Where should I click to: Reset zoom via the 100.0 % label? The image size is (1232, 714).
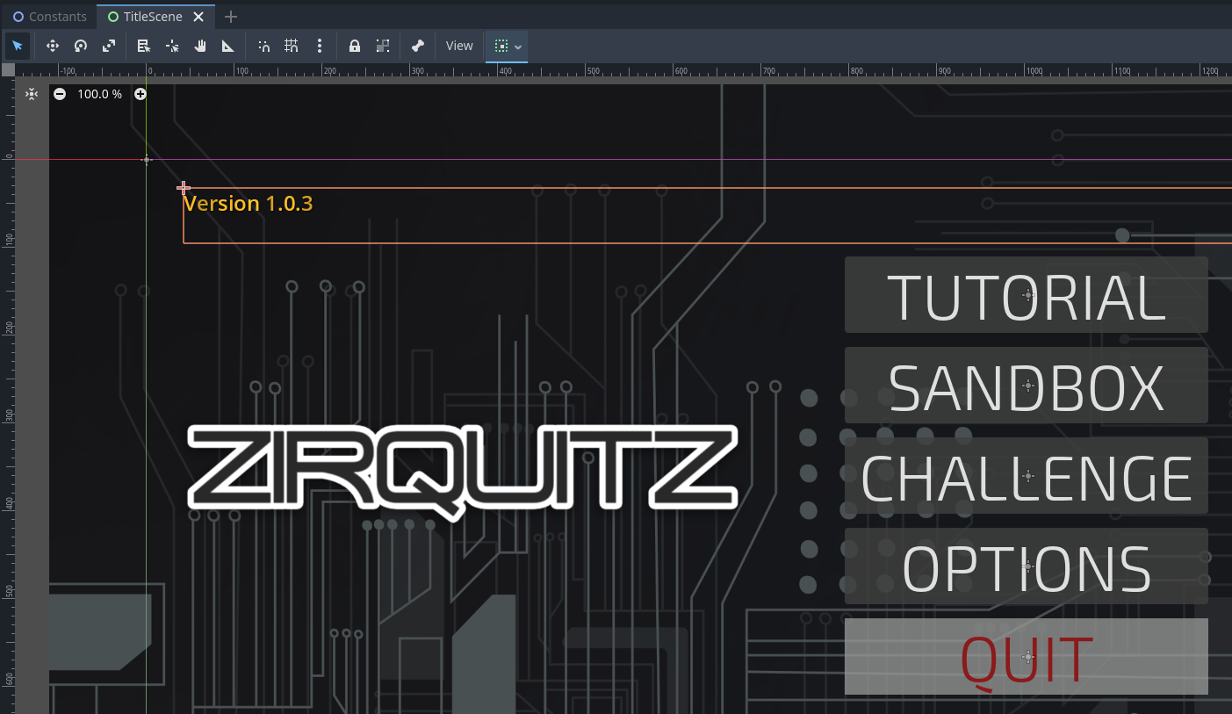coord(100,94)
